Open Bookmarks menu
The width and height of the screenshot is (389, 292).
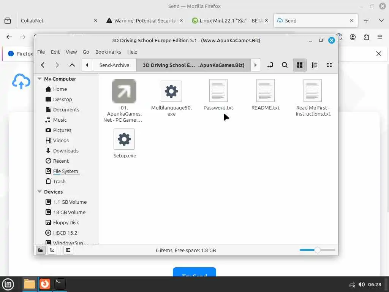[x=108, y=52]
